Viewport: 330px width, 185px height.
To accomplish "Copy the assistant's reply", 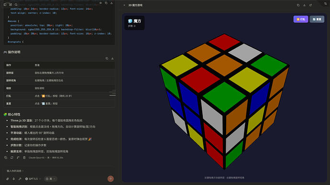I will point(6,157).
